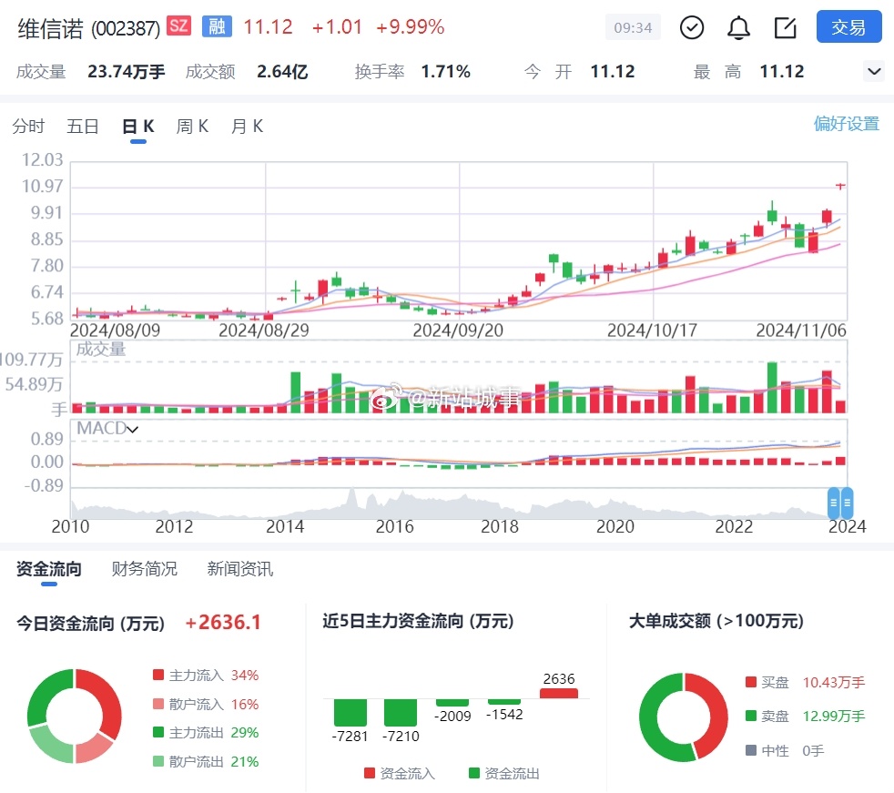Image resolution: width=894 pixels, height=793 pixels.
Task: Toggle the 资金流出 legend item
Action: [504, 773]
